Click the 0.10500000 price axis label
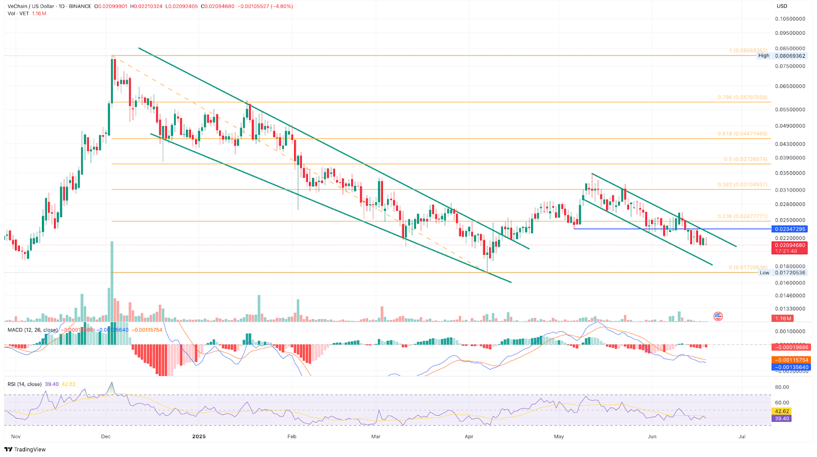817x457 pixels. tap(790, 19)
